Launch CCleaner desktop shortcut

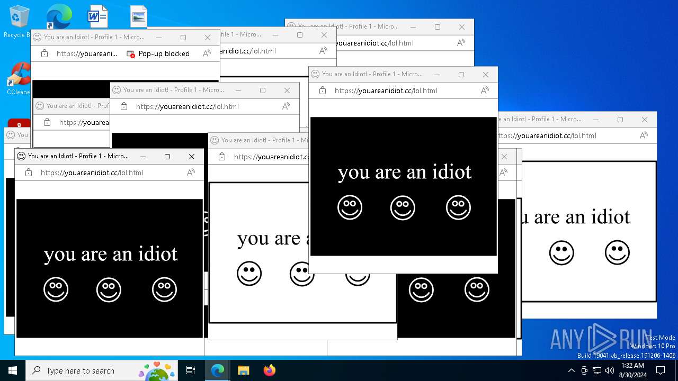click(19, 78)
